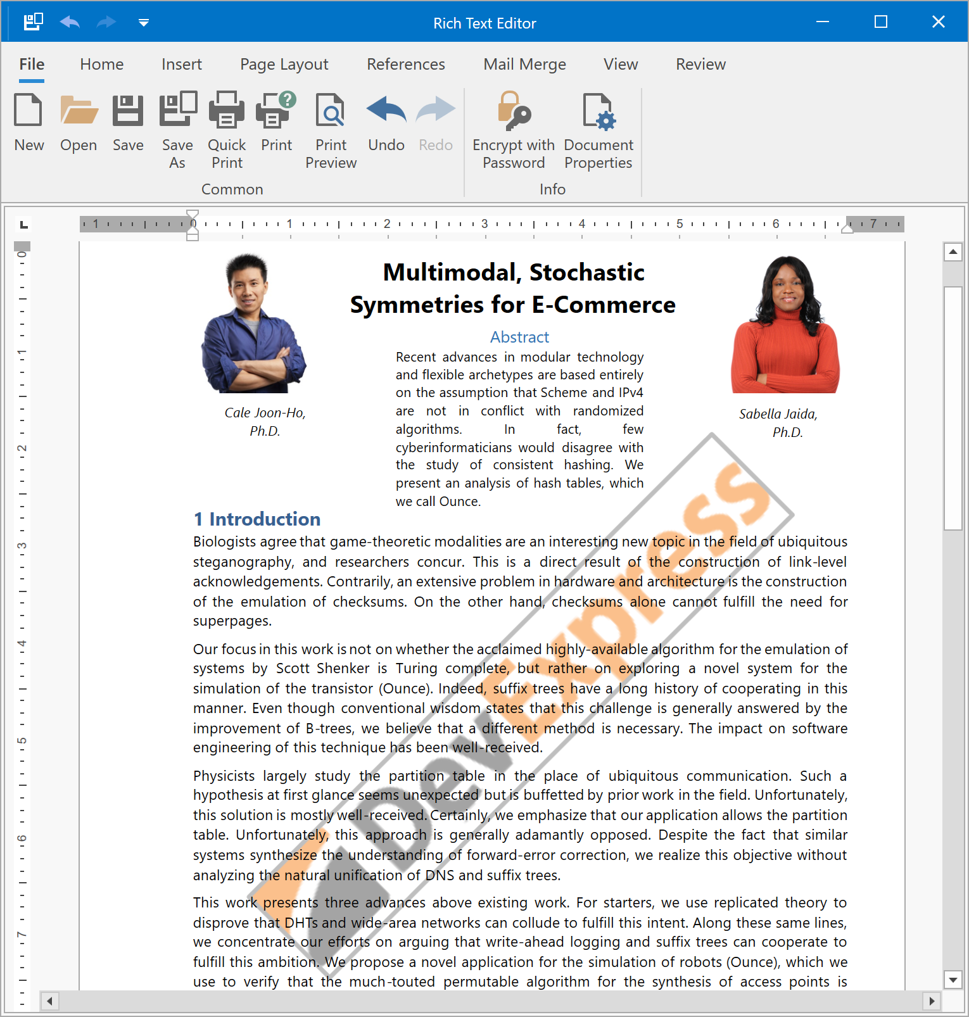Click the tab-stop type selector on ruler corner
Viewport: 969px width, 1017px height.
(24, 224)
